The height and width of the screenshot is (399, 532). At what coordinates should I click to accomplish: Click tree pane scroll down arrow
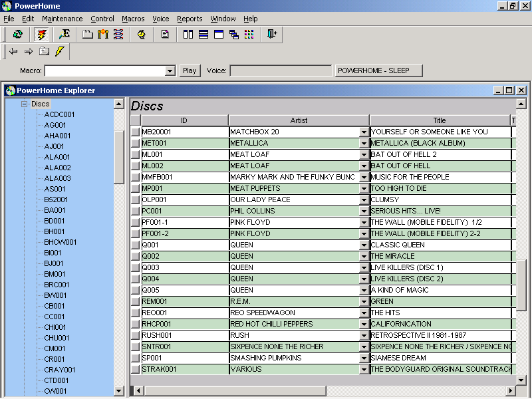point(119,391)
